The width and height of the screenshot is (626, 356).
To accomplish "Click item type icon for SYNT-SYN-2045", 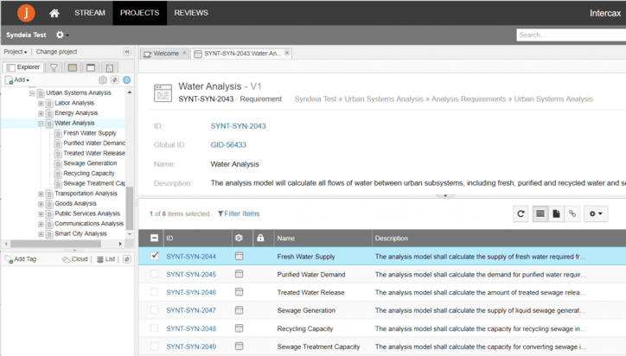I will point(239,274).
